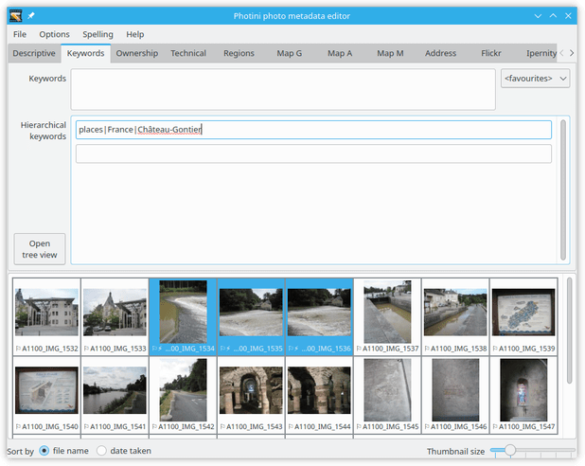Image resolution: width=585 pixels, height=466 pixels.
Task: Open the Options menu
Action: coord(55,34)
